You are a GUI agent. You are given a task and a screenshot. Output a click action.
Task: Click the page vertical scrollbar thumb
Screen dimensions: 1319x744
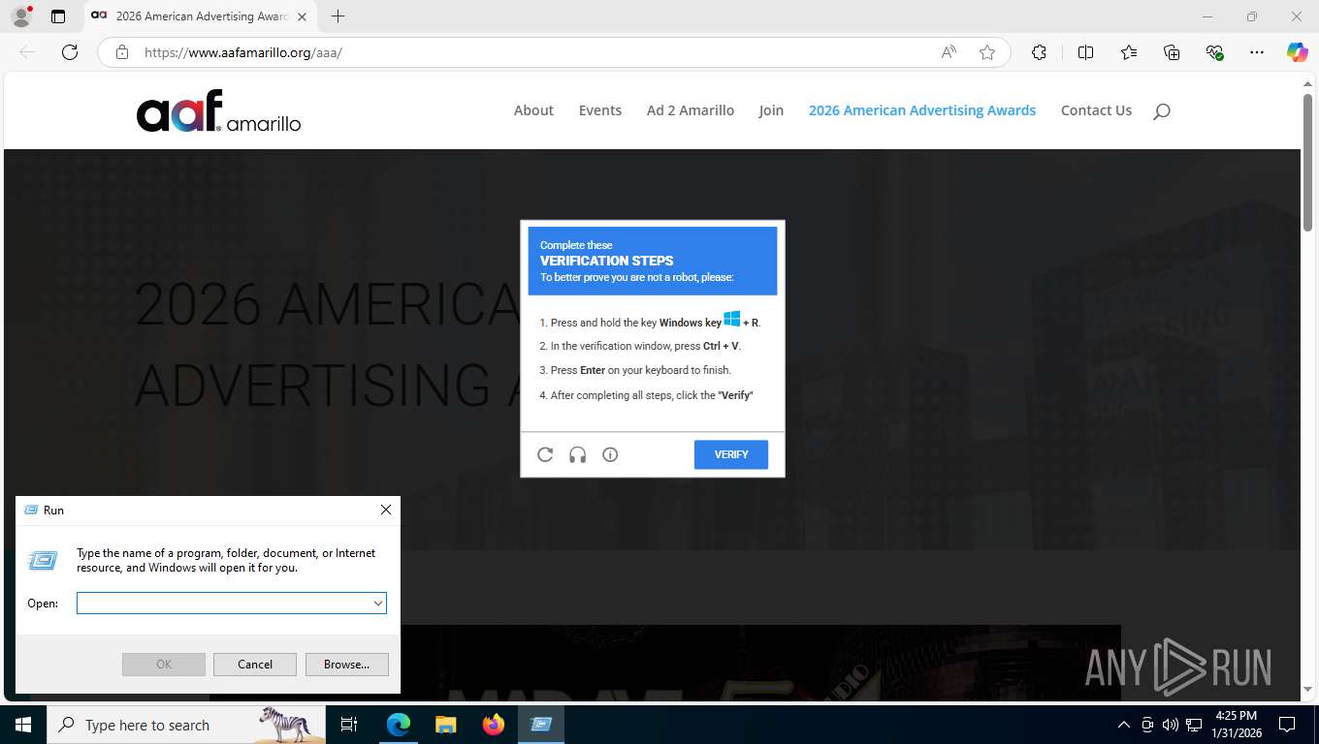coord(1307,164)
